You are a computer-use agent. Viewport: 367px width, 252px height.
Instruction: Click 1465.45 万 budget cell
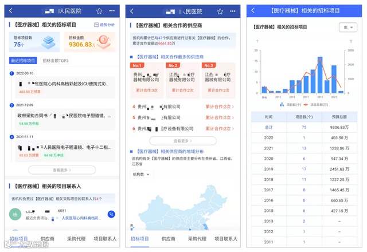(339, 190)
